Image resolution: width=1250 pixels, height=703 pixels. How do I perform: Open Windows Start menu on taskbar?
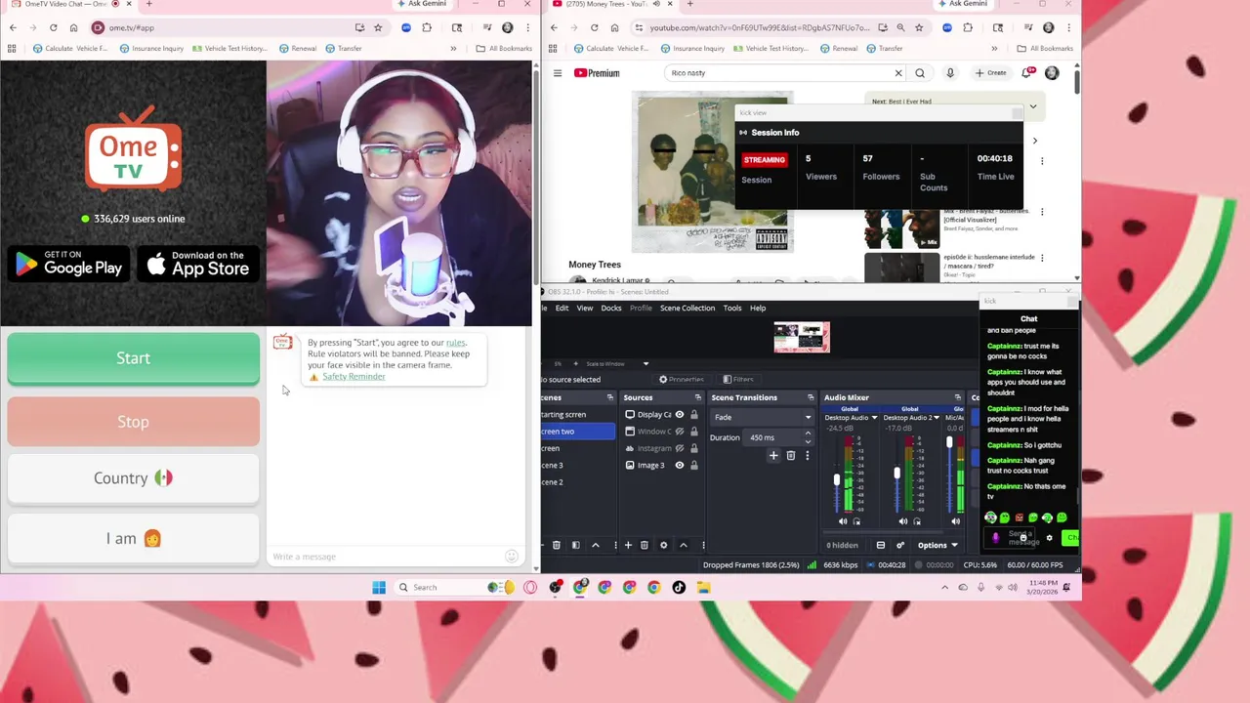[379, 588]
